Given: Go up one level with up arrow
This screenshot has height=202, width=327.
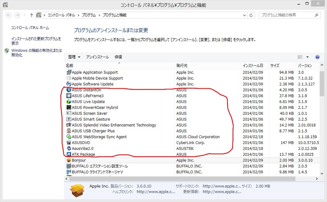Looking at the screenshot, I should [x=32, y=15].
